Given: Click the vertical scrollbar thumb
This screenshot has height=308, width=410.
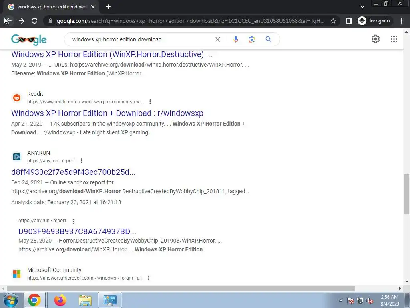Looking at the screenshot, I should (x=406, y=194).
